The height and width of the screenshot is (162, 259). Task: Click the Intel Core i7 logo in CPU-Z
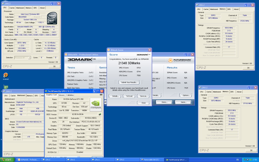click(x=52, y=18)
